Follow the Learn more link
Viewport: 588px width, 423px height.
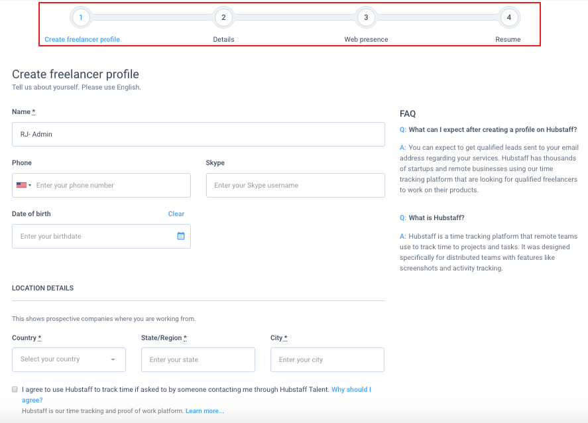pos(205,410)
